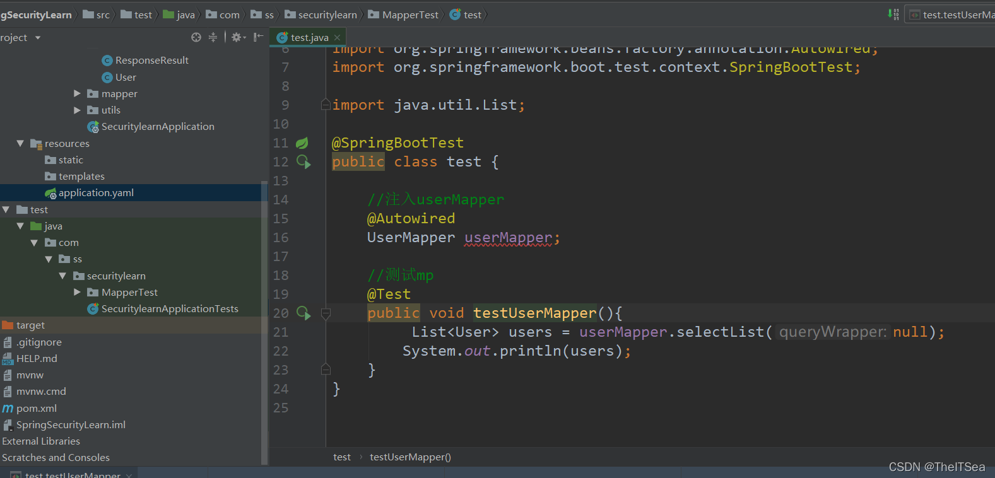Click the binary sort icon left of run configuration

(893, 14)
